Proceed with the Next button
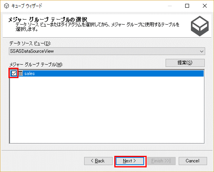Image resolution: width=214 pixels, height=172 pixels. click(x=130, y=161)
